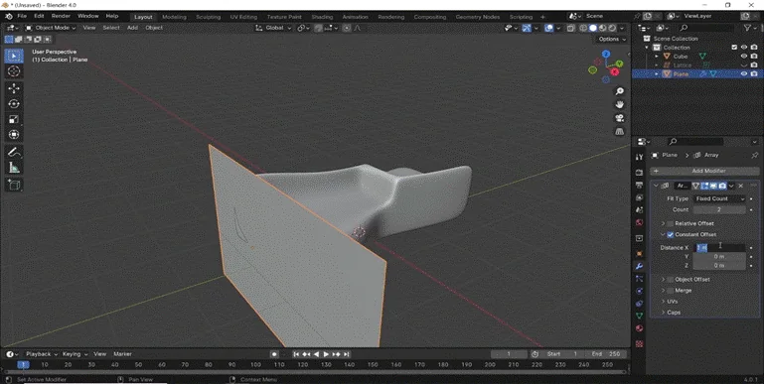Open the Texture properties tab
Screen dimensions: 764x384
639,343
